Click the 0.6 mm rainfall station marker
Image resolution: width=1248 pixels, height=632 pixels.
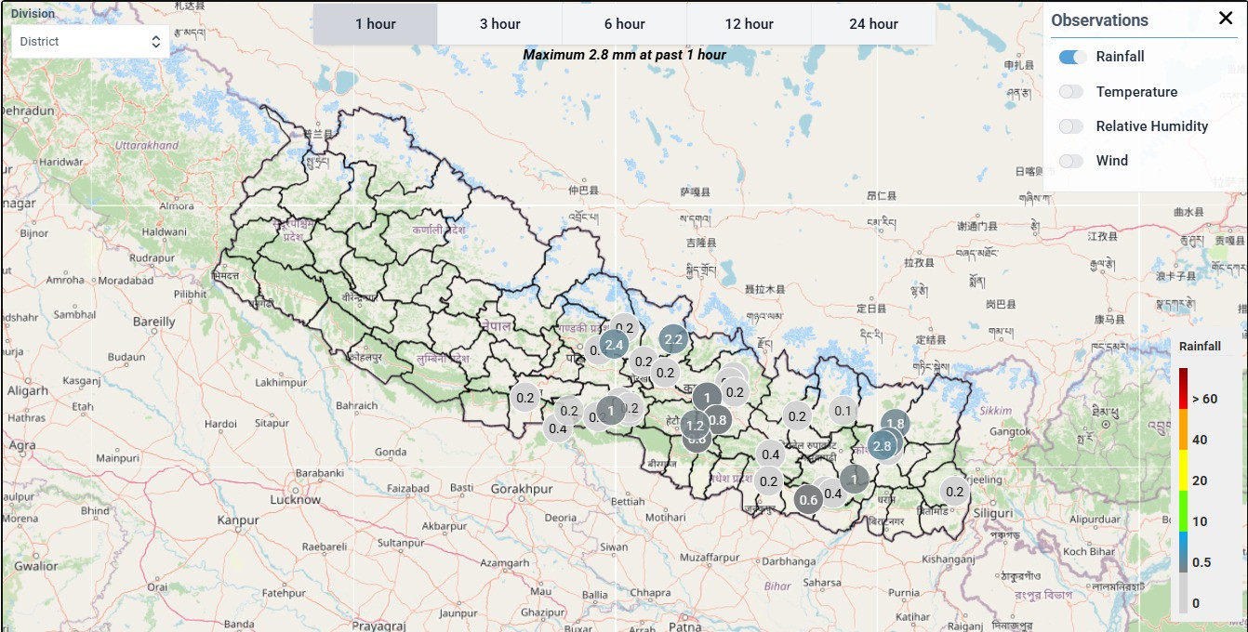point(808,500)
